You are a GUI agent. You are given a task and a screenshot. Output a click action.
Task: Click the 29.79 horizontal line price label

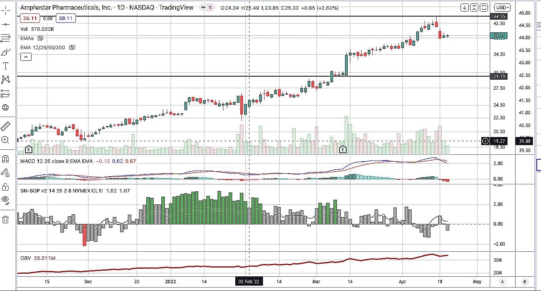(499, 77)
